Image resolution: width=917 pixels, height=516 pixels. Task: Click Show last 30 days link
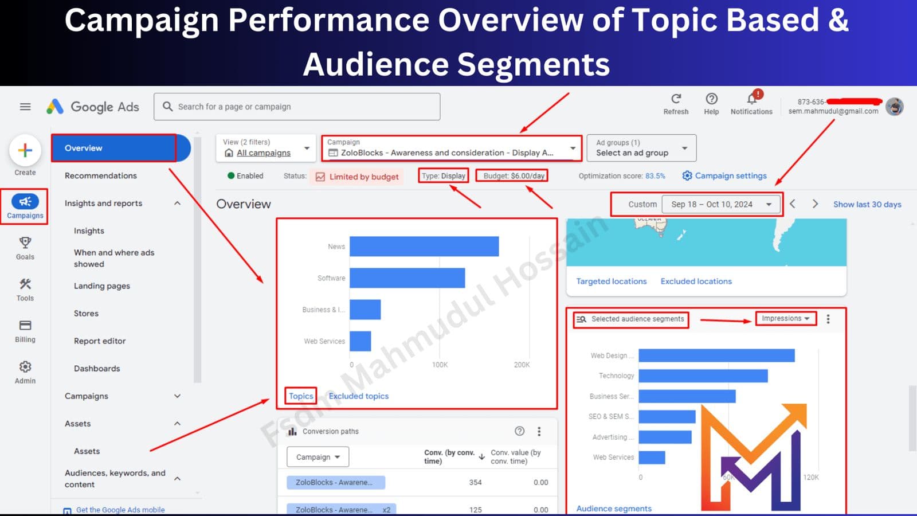point(867,204)
